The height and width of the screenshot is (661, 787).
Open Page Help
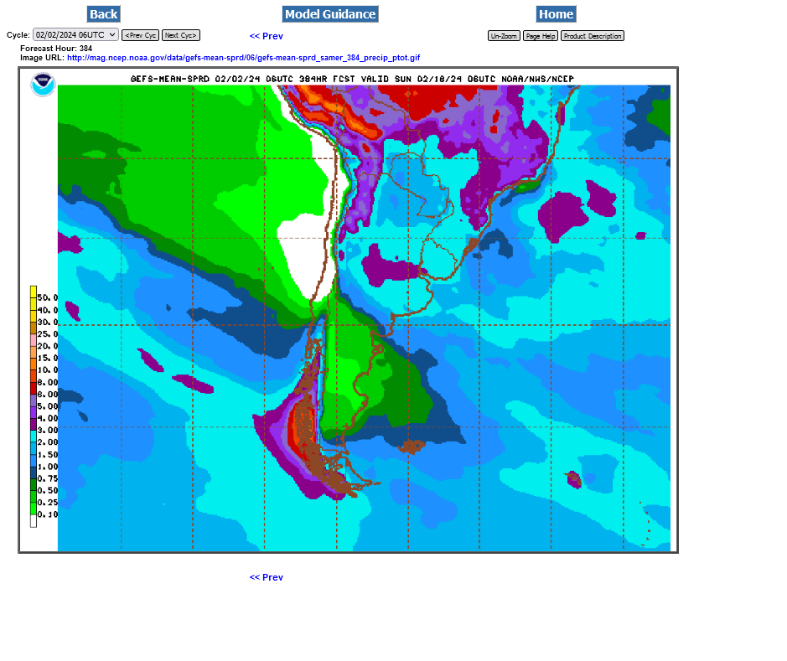pyautogui.click(x=541, y=36)
